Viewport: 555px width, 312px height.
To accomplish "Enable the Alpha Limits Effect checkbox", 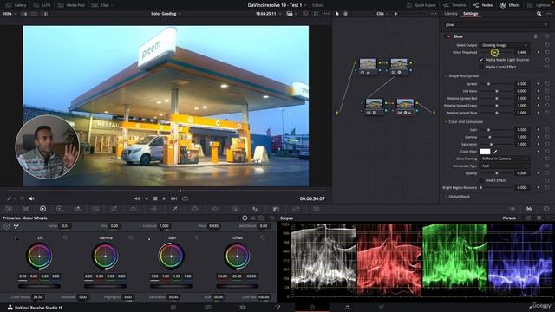I will 481,67.
